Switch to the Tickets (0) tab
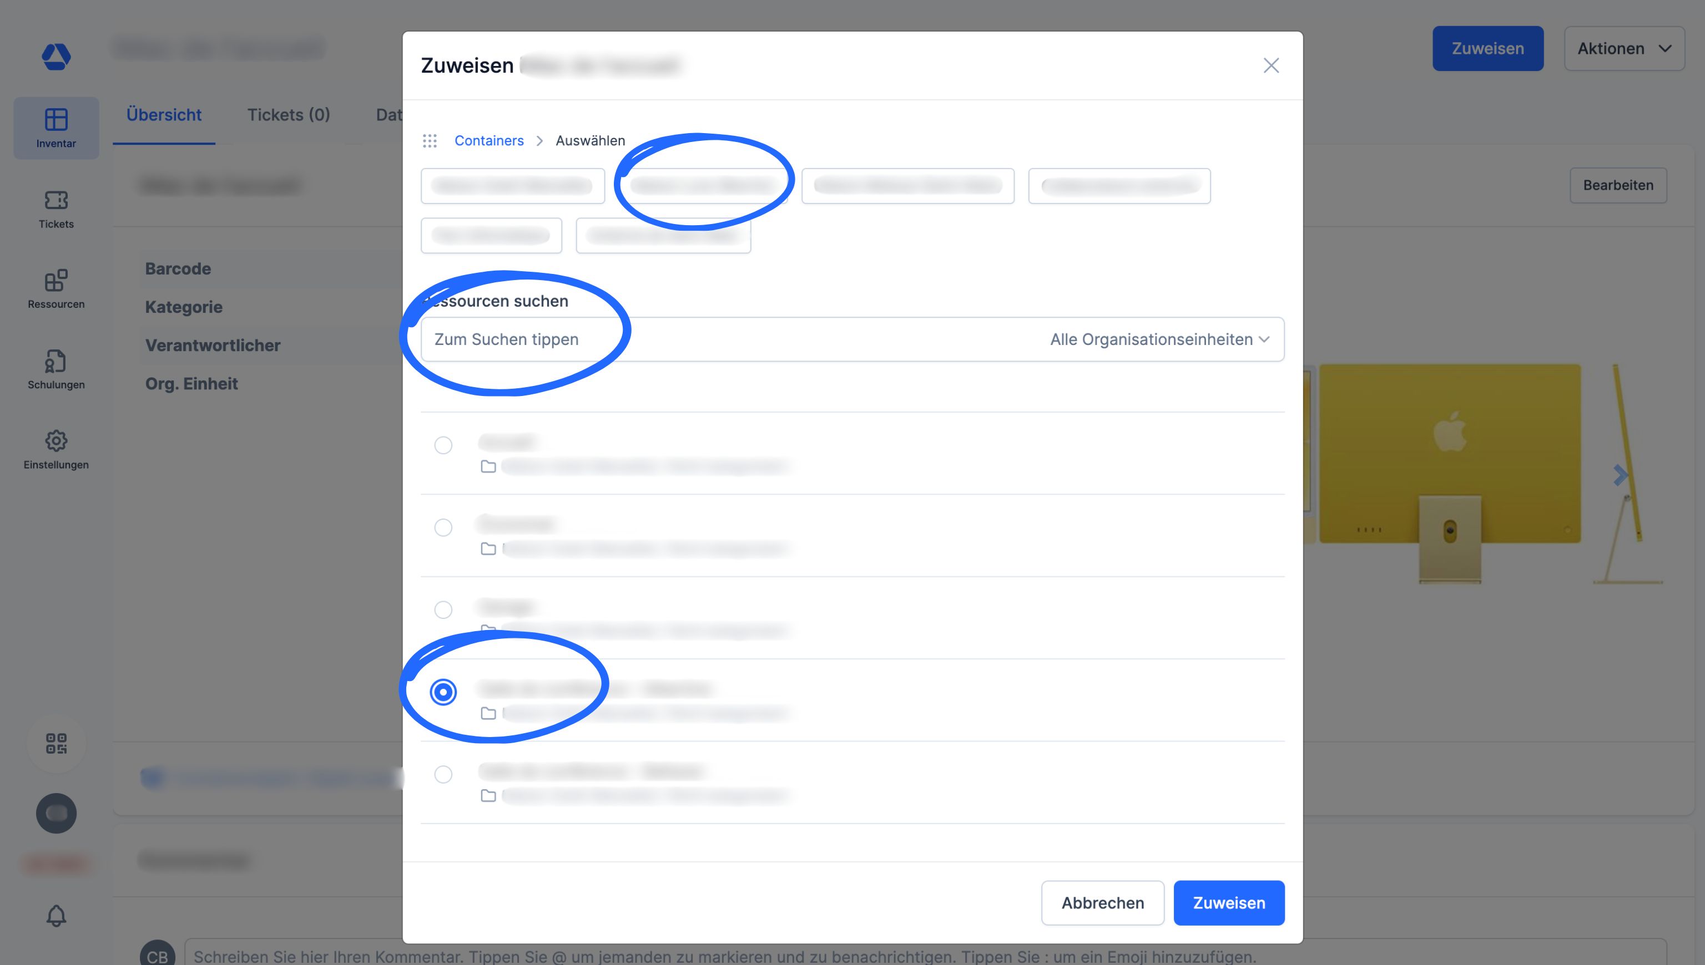Viewport: 1705px width, 965px height. point(289,115)
